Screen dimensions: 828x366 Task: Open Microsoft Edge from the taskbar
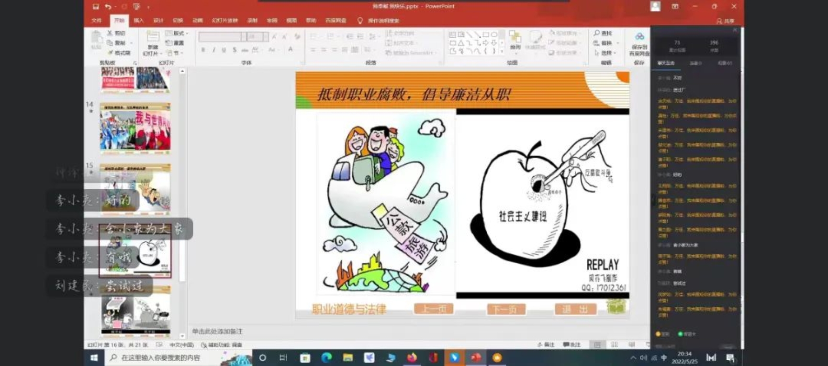click(326, 357)
